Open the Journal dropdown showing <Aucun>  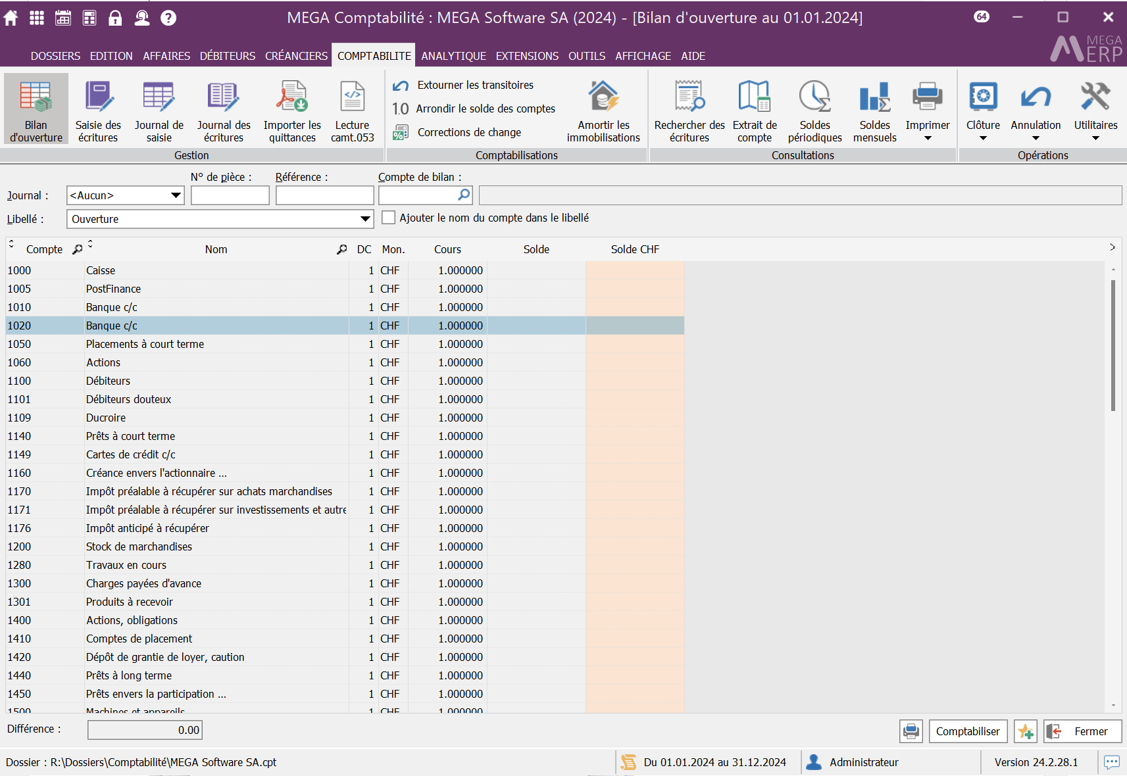[126, 195]
